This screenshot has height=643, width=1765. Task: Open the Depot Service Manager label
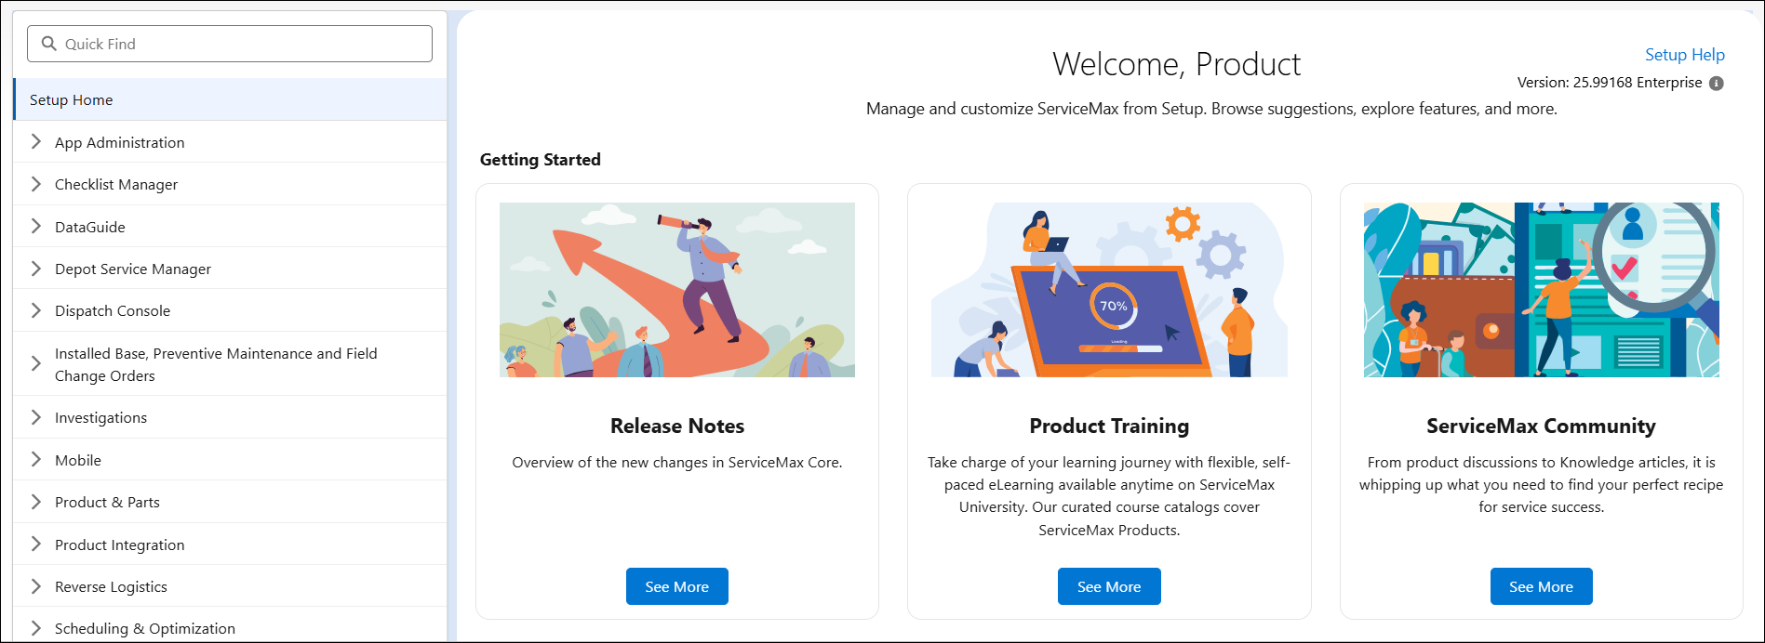[x=133, y=269]
